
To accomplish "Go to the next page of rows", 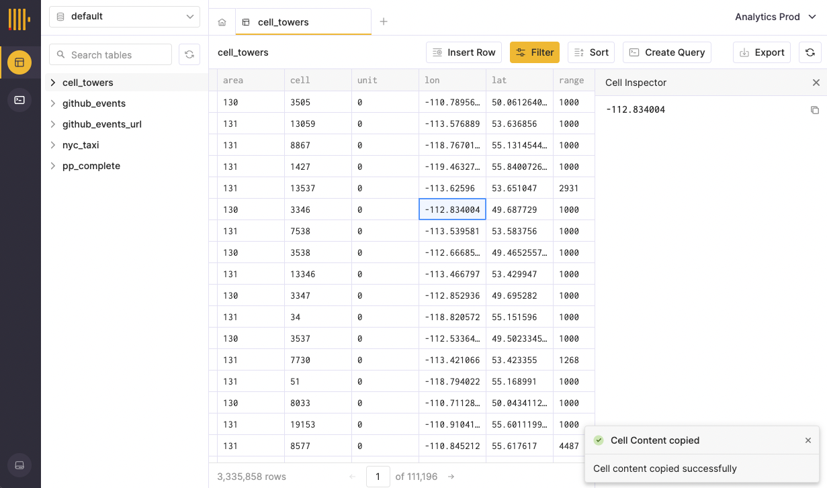I will [x=451, y=477].
